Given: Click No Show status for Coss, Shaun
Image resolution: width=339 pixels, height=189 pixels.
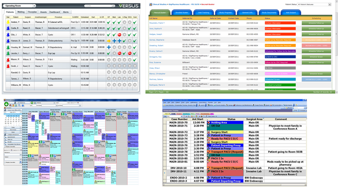Looking at the screenshot, I should [x=280, y=68].
